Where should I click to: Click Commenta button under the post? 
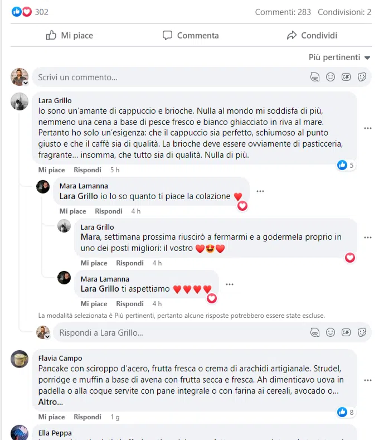tap(191, 35)
